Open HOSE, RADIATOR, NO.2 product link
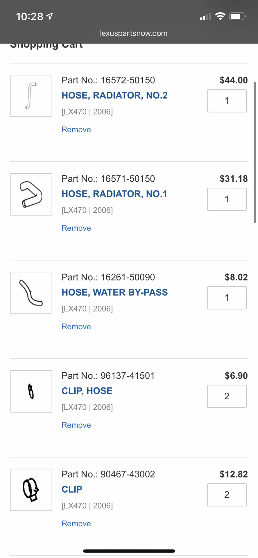The image size is (258, 558). click(114, 95)
